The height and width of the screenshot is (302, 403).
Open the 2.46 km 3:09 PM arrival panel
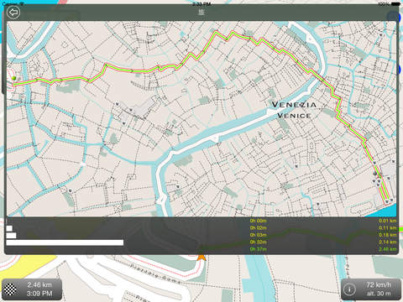31,289
